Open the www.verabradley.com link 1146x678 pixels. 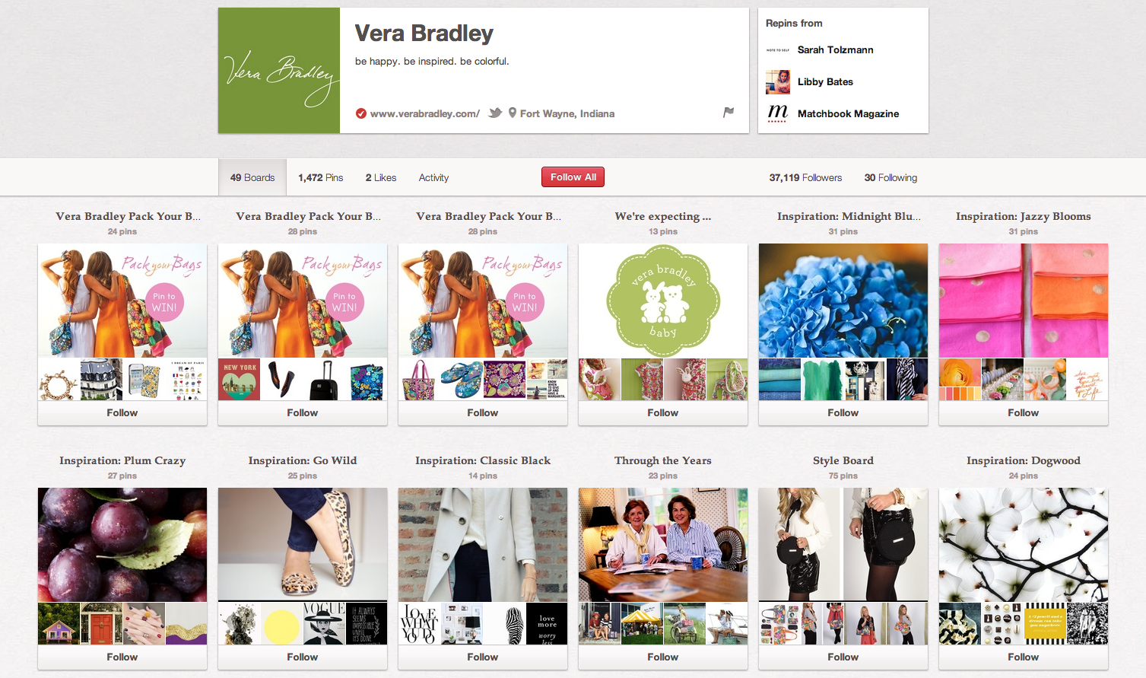click(x=425, y=113)
